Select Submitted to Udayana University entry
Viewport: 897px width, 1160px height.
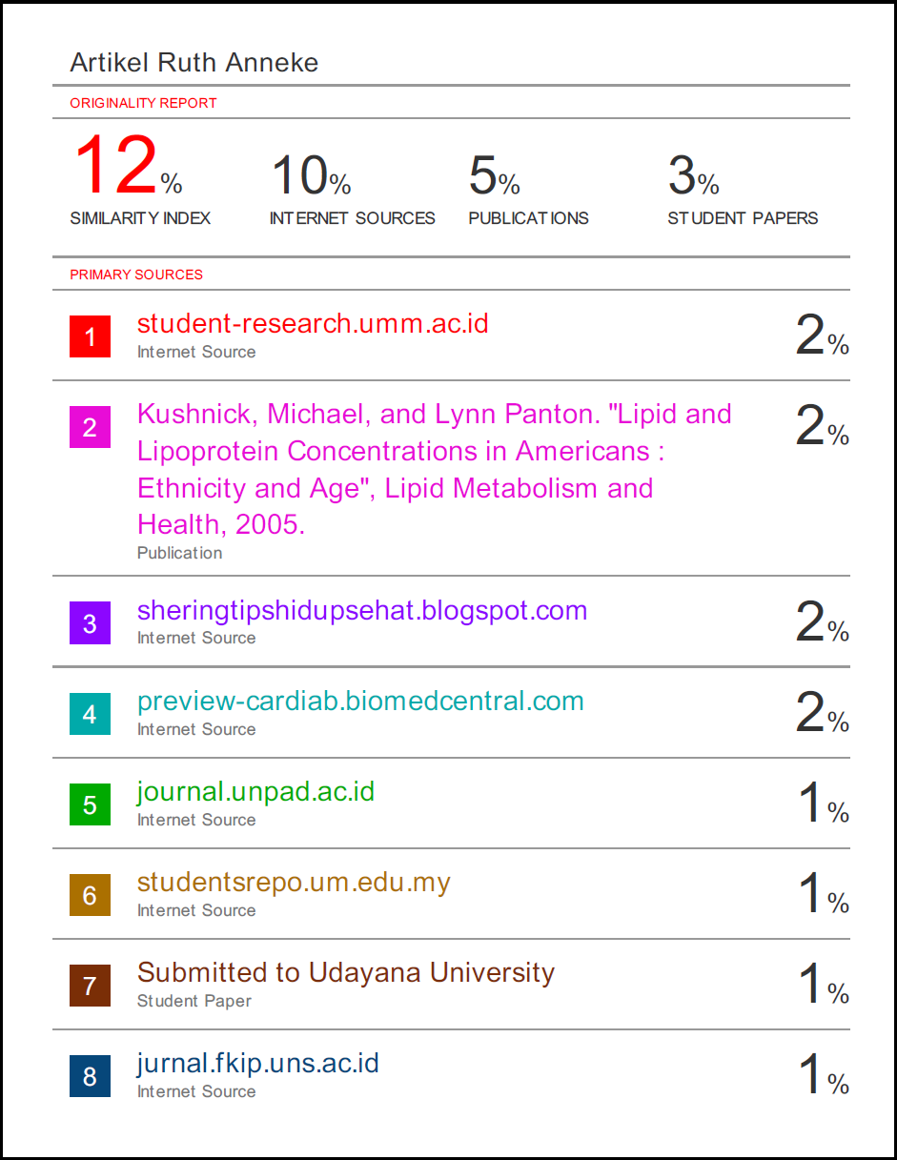[x=346, y=972]
